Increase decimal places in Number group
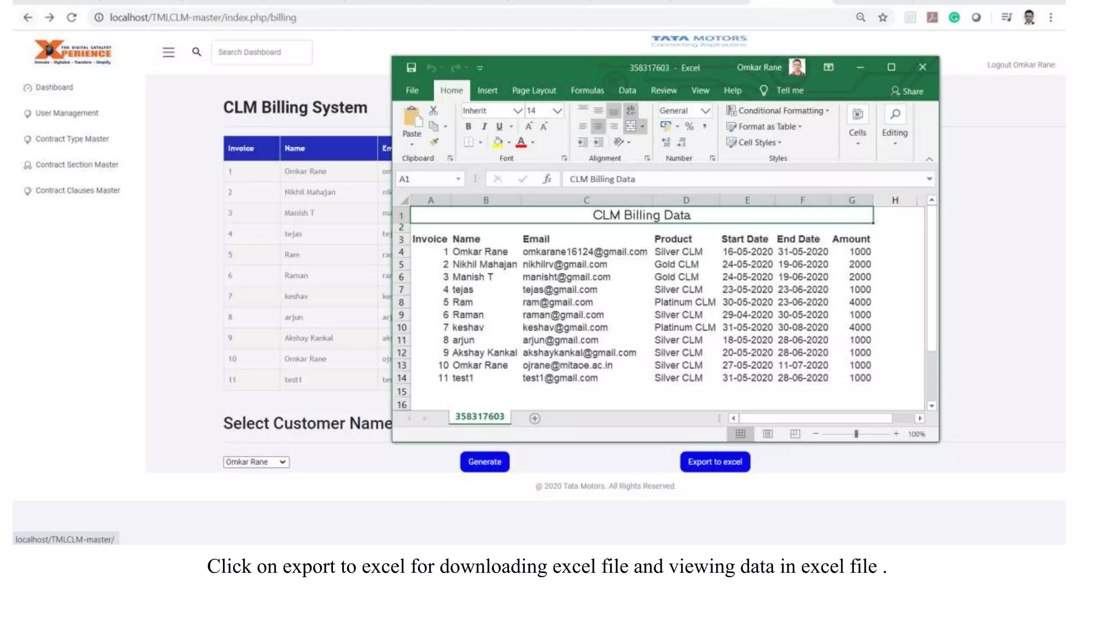Screen dimensions: 1100x618 pyautogui.click(x=666, y=142)
